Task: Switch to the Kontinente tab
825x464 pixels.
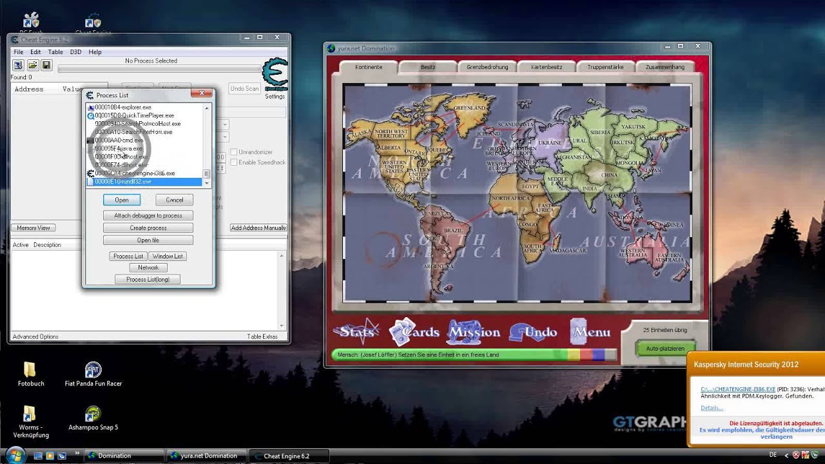Action: coord(369,66)
